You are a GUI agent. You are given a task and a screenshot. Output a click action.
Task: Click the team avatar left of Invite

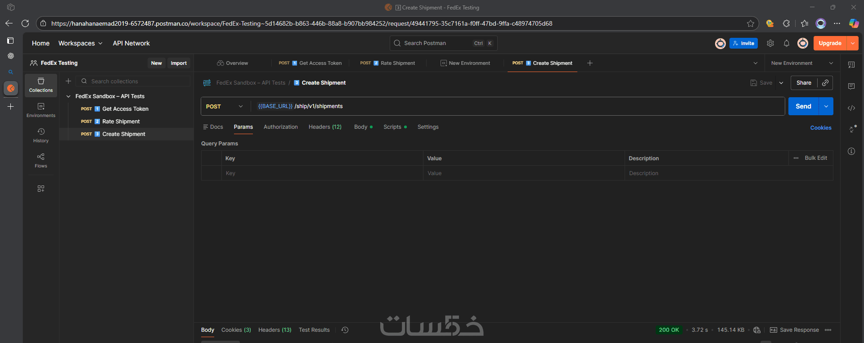(720, 43)
